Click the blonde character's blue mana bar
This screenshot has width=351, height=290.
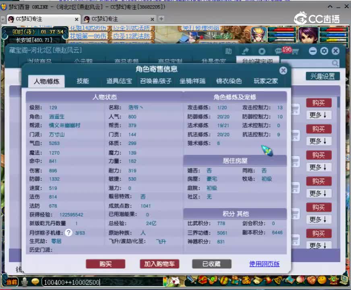[282, 35]
